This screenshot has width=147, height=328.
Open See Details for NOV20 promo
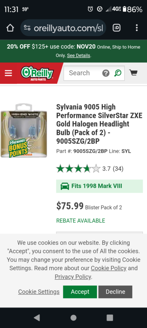(79, 56)
